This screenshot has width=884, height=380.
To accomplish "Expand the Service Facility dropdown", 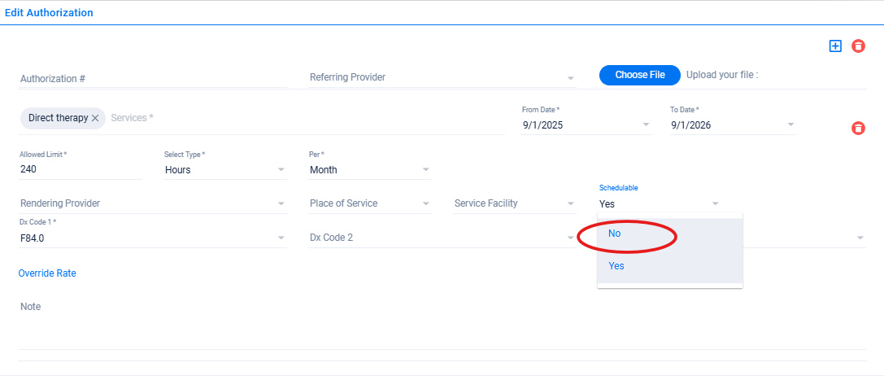I will 570,204.
